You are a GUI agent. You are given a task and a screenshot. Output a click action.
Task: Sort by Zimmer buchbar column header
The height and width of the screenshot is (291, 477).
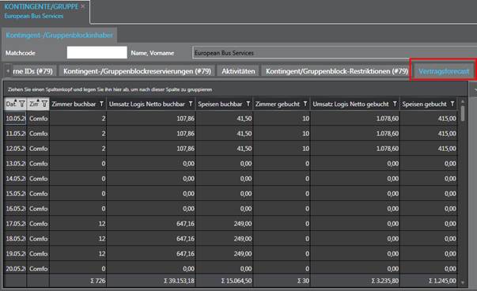click(x=74, y=104)
